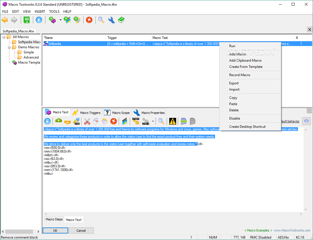Select Macro Templates in tree
This screenshot has width=313, height=240.
click(x=29, y=62)
